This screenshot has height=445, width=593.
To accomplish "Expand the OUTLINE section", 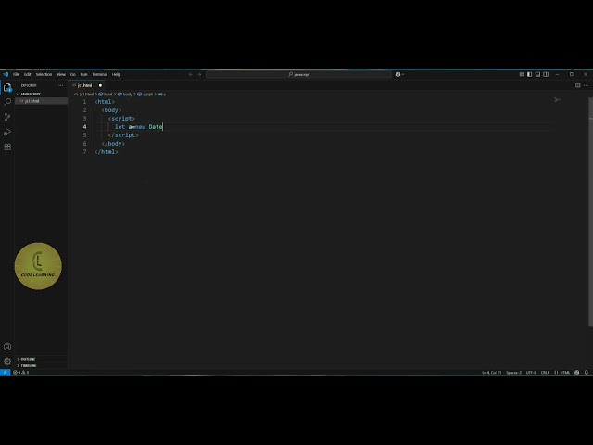I will [26, 359].
